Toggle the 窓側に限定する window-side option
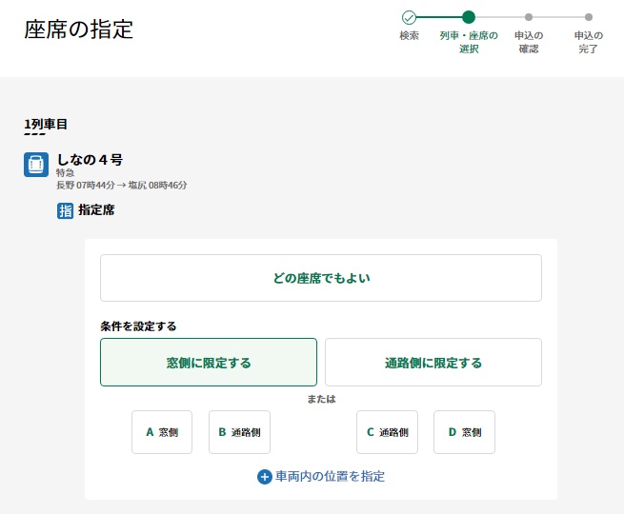 pyautogui.click(x=209, y=362)
